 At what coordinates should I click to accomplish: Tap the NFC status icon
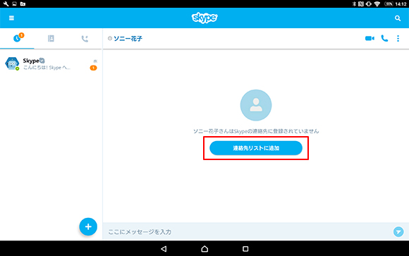pyautogui.click(x=361, y=4)
